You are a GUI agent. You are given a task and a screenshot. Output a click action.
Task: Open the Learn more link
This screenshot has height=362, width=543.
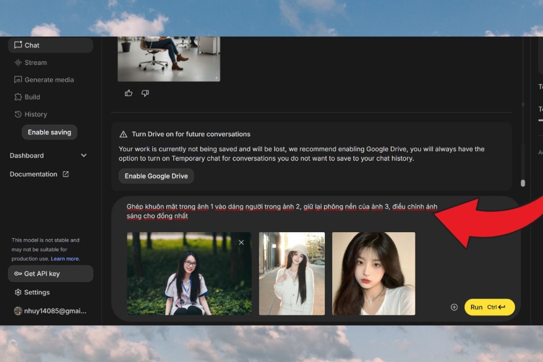click(x=66, y=259)
